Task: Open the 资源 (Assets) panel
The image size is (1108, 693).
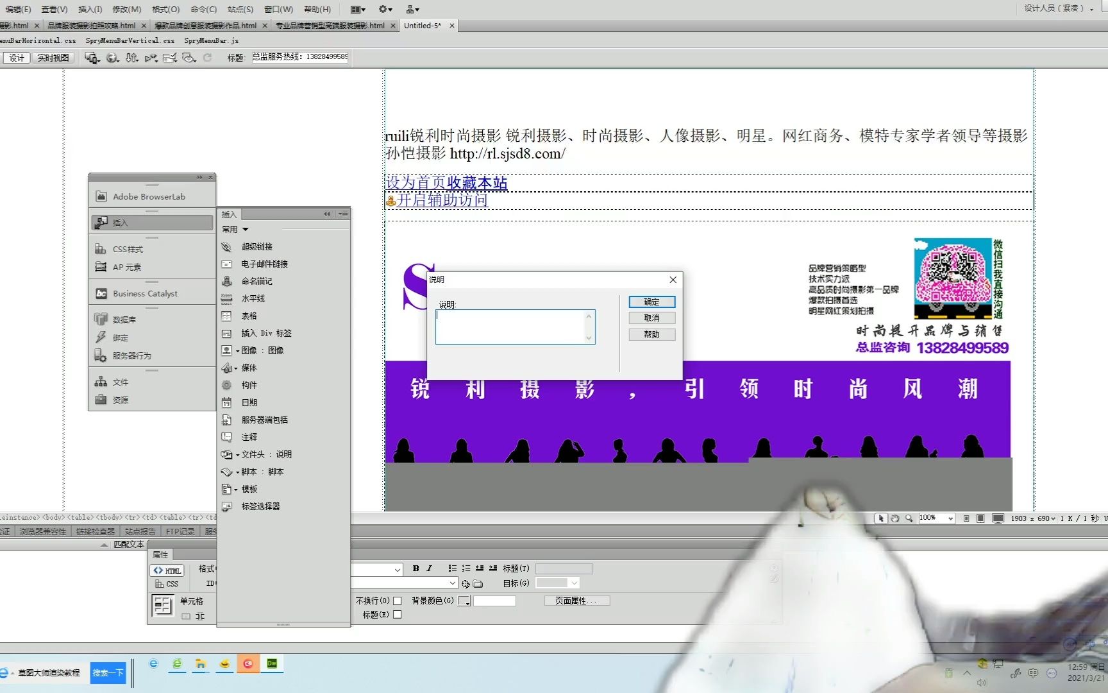Action: 152,400
